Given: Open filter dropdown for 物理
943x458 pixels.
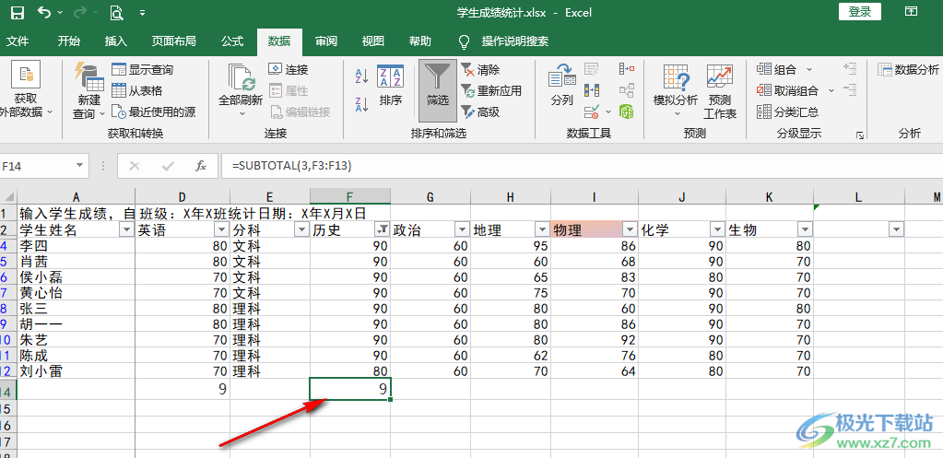Looking at the screenshot, I should coord(631,229).
